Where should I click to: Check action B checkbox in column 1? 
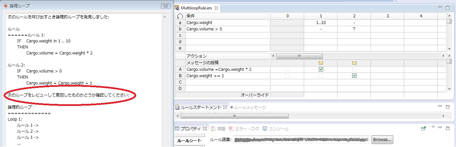(321, 76)
